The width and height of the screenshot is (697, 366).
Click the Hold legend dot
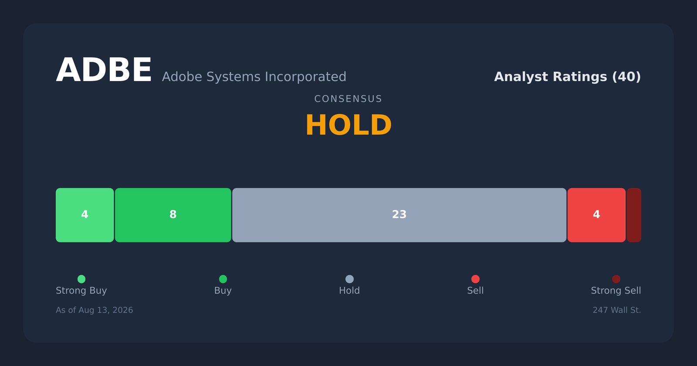[349, 279]
